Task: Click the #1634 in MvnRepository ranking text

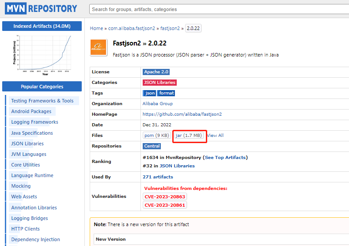Action: [x=172, y=158]
